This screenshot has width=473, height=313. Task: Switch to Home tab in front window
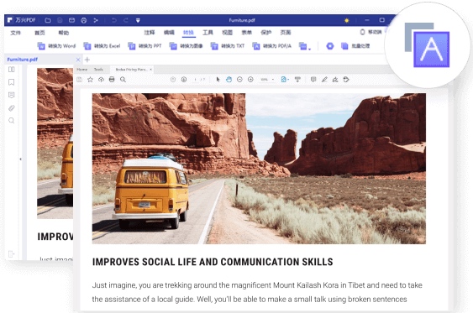[81, 70]
